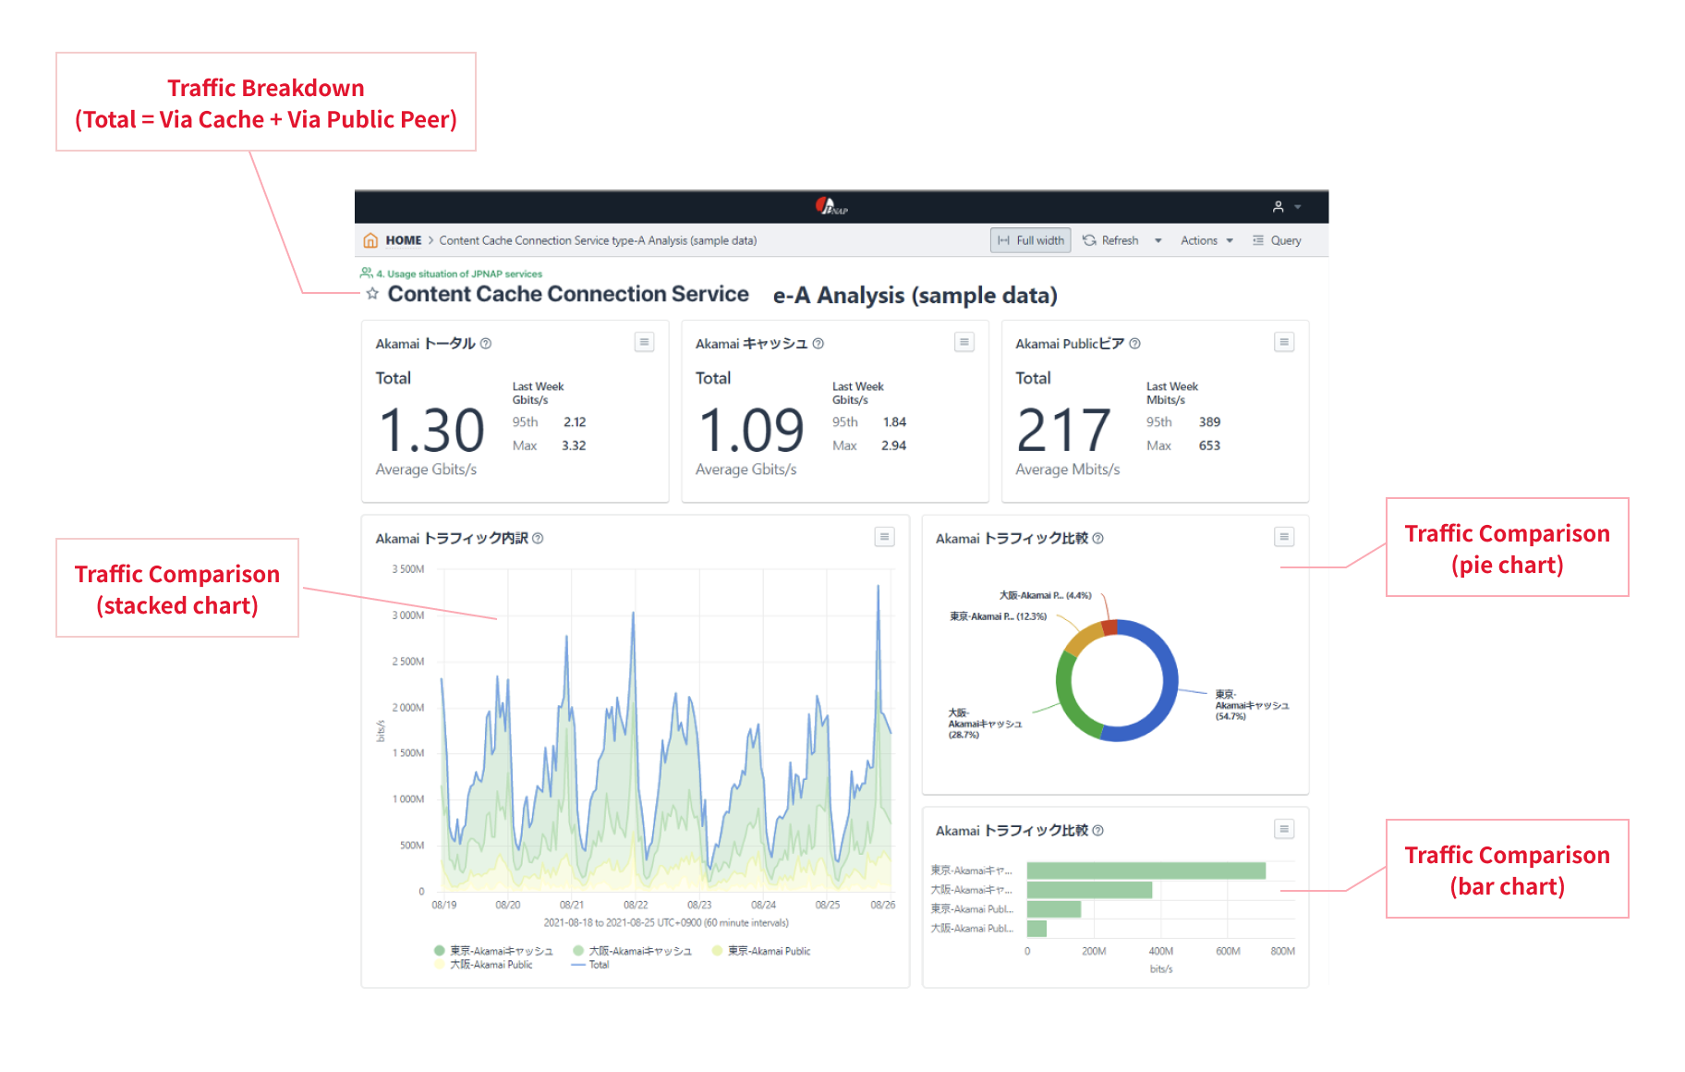This screenshot has height=1072, width=1685.
Task: Click help icon beside Akamai トラフィック内訳
Action: click(539, 539)
